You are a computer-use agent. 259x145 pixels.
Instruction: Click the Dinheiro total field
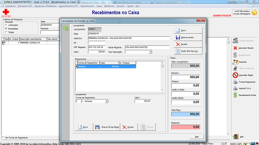pos(186,77)
